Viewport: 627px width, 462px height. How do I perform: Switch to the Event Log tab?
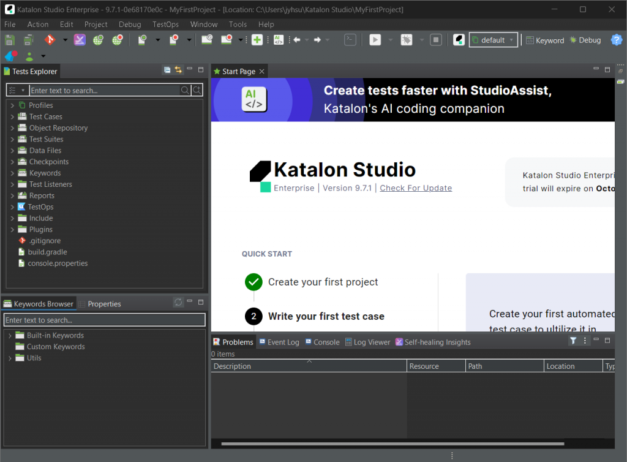coord(279,342)
